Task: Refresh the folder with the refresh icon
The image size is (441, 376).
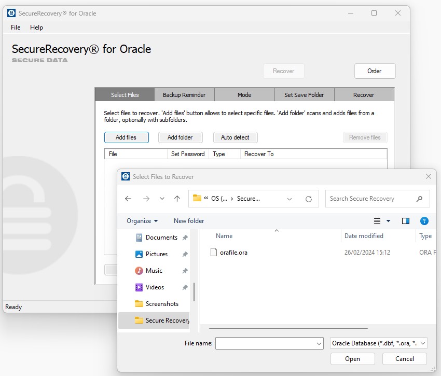Action: (309, 198)
